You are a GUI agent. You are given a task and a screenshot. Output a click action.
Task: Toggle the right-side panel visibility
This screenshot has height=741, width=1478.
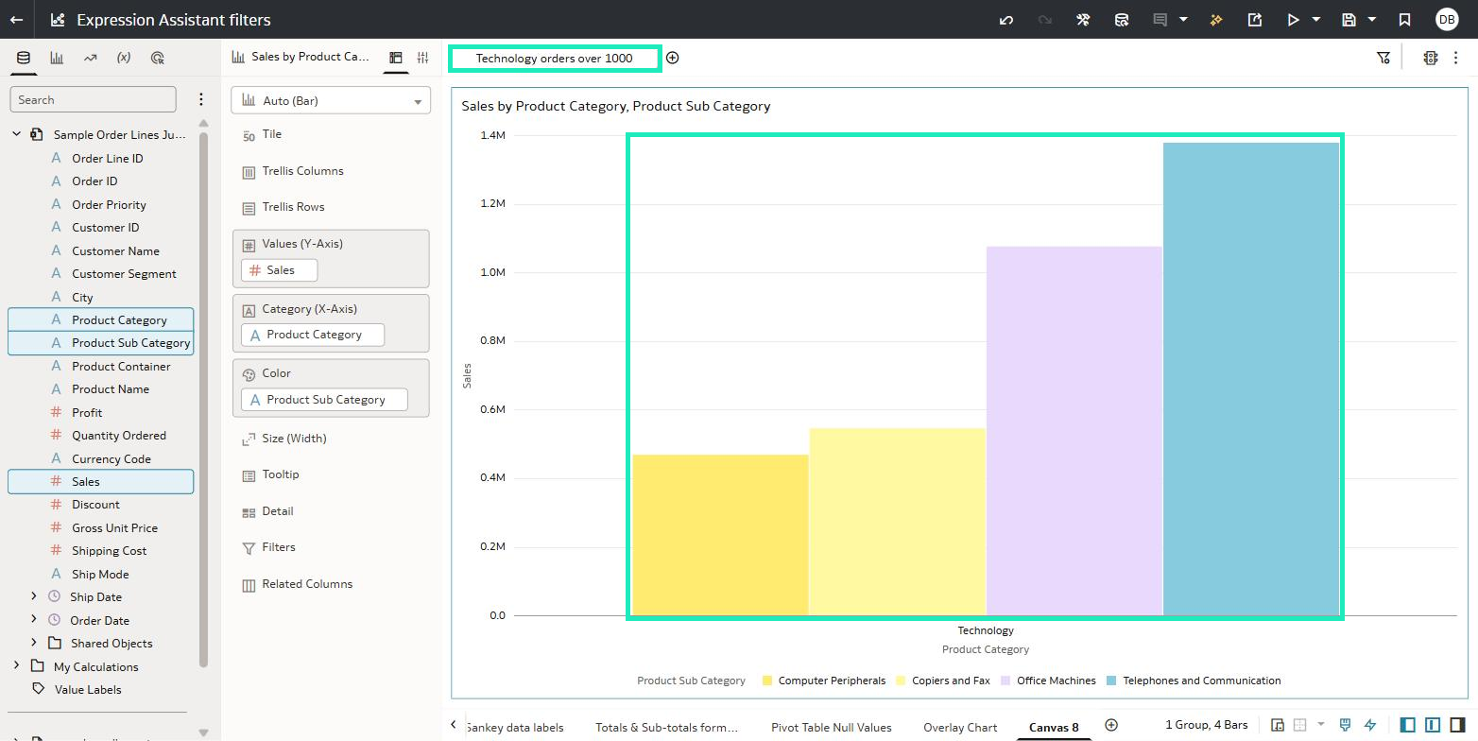pos(1457,725)
